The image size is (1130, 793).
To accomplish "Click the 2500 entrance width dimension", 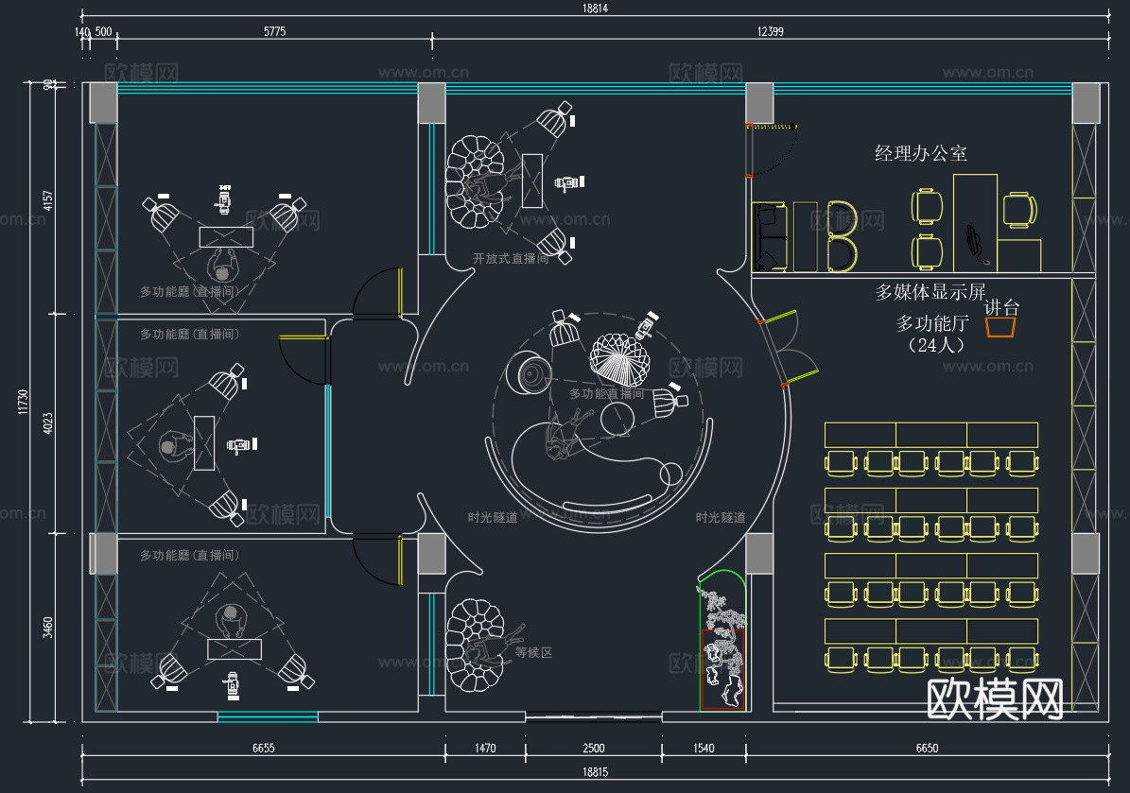I will (594, 749).
